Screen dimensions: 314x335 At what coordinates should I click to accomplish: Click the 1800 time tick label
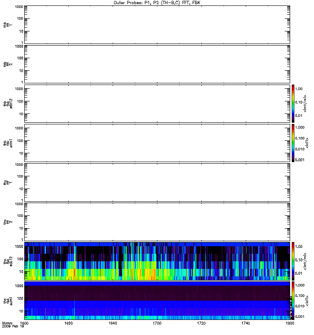coord(290,323)
